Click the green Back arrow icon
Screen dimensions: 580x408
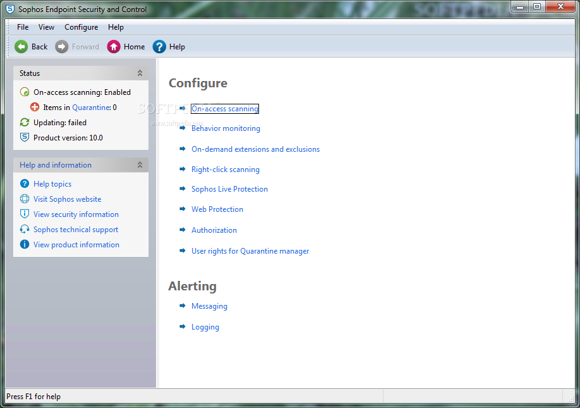pyautogui.click(x=21, y=47)
